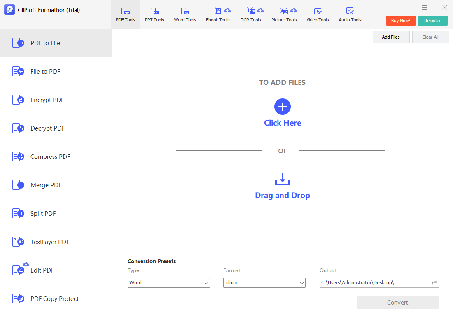Select Split PDF menu label

click(43, 214)
